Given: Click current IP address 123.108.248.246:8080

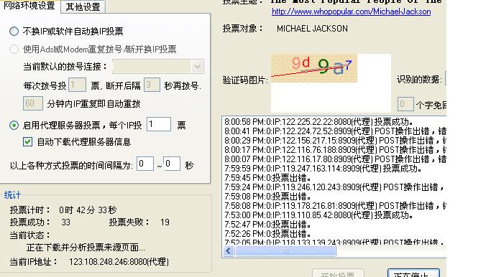Looking at the screenshot, I should (119, 262).
